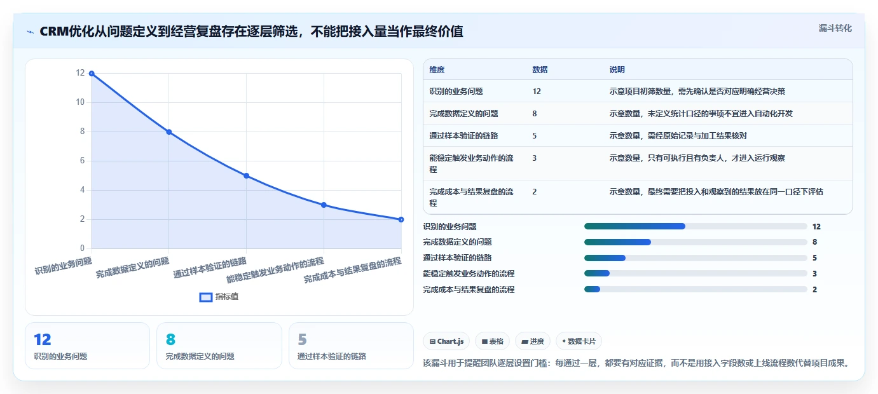Image resolution: width=878 pixels, height=394 pixels.
Task: Click the footer note starting 该漏斗用于提醒团队
Action: 636,363
